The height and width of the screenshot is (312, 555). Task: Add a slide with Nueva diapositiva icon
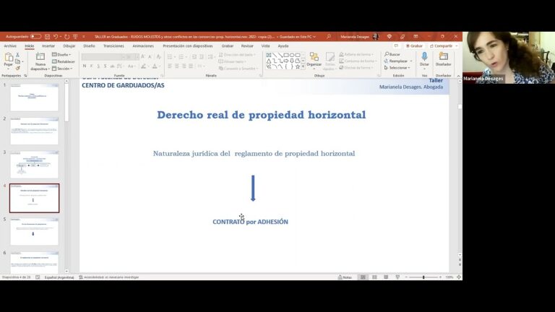click(40, 59)
